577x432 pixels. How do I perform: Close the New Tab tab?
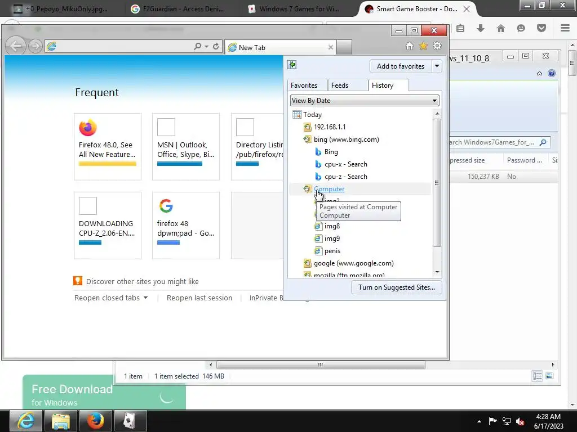tap(330, 47)
